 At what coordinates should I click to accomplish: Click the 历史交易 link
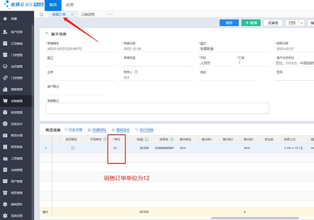(x=73, y=130)
